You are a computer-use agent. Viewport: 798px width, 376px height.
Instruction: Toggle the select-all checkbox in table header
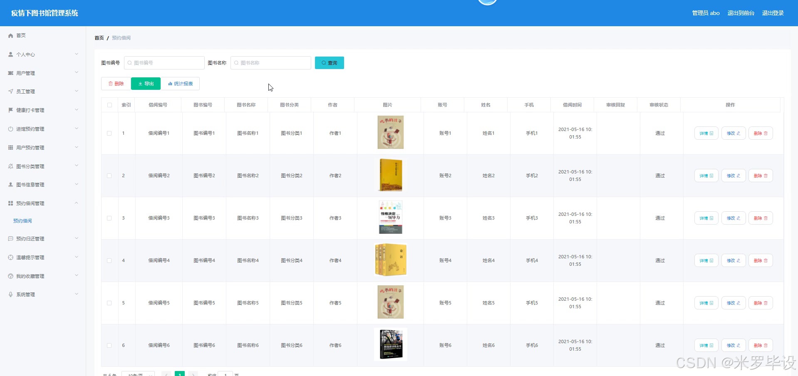pos(109,105)
